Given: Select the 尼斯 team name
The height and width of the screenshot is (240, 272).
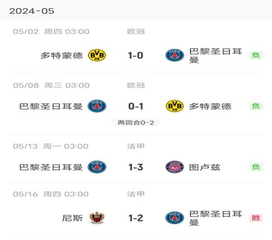Looking at the screenshot, I should pos(72,218).
